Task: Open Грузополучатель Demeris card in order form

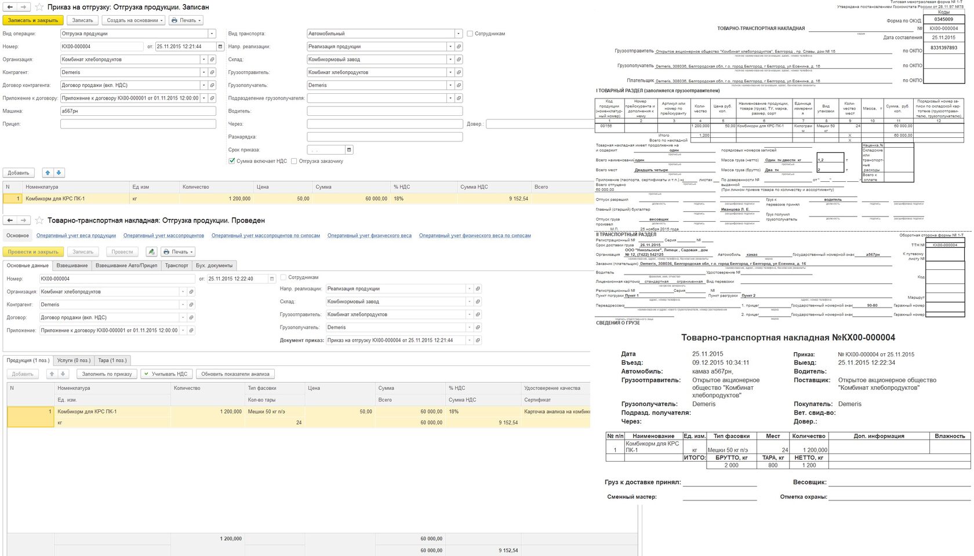Action: pyautogui.click(x=459, y=85)
